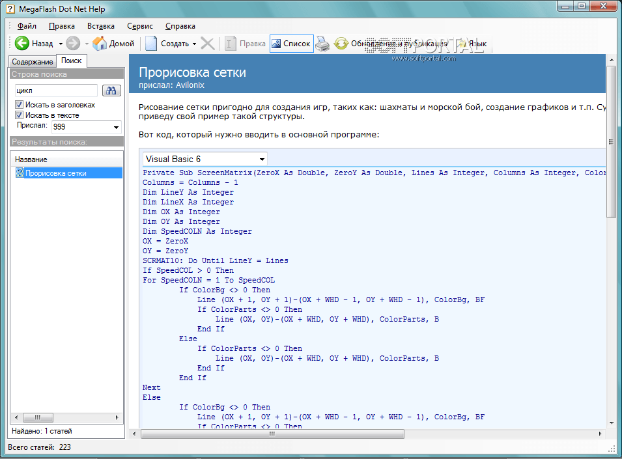Expand the Создать dropdown arrow

(194, 44)
